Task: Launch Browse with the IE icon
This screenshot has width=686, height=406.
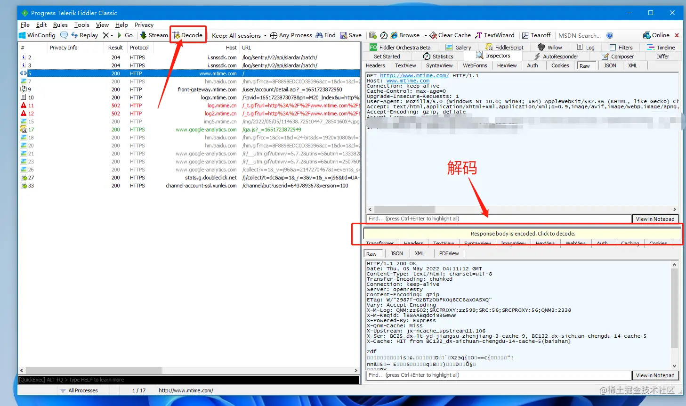Action: [x=405, y=35]
